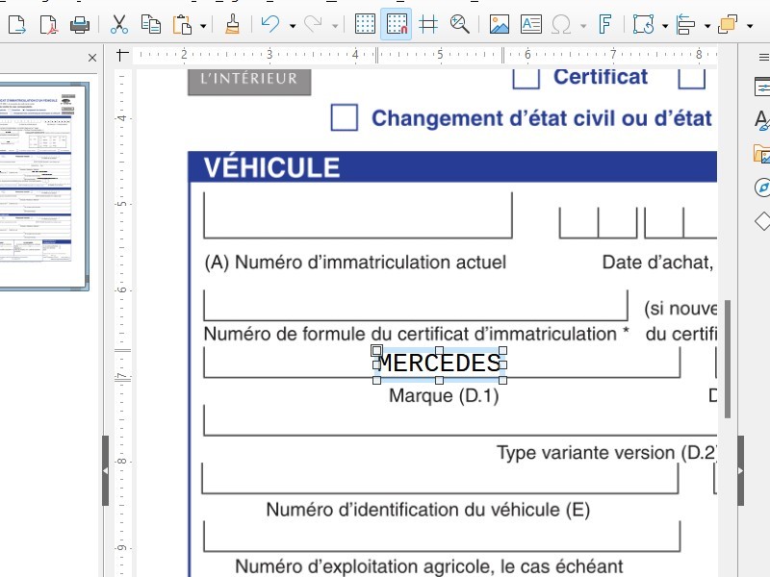Open the Navigator sidebar panel
Image resolution: width=770 pixels, height=577 pixels.
pyautogui.click(x=761, y=187)
